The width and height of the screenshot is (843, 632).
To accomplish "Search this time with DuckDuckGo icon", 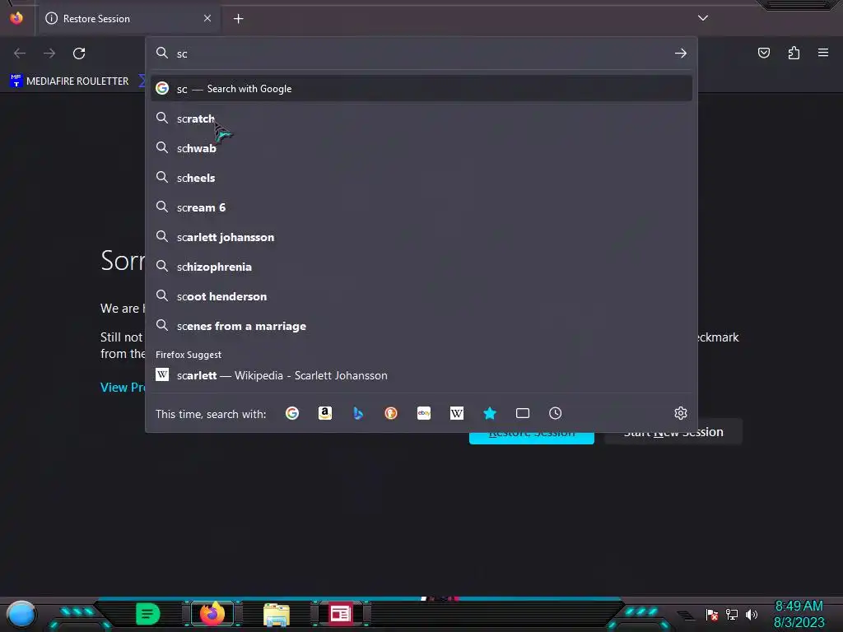I will [x=391, y=413].
